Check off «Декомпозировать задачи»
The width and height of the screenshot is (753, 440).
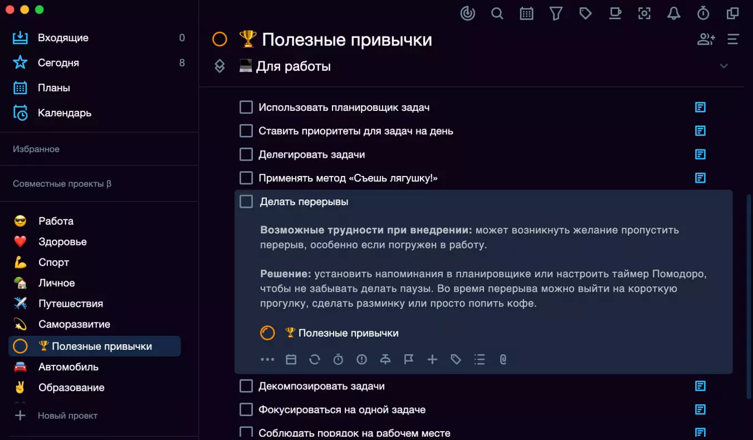(x=246, y=386)
